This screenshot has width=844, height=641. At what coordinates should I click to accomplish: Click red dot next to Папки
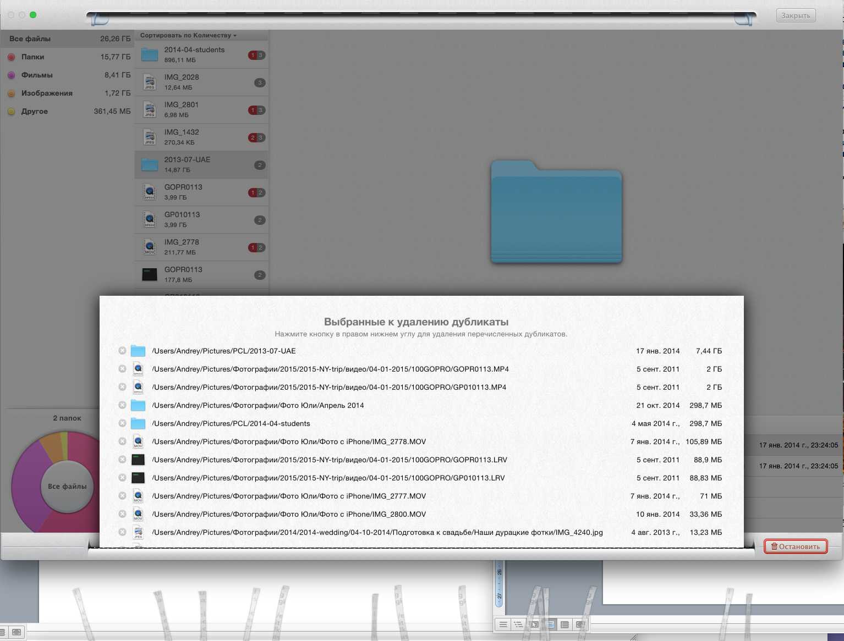[11, 57]
